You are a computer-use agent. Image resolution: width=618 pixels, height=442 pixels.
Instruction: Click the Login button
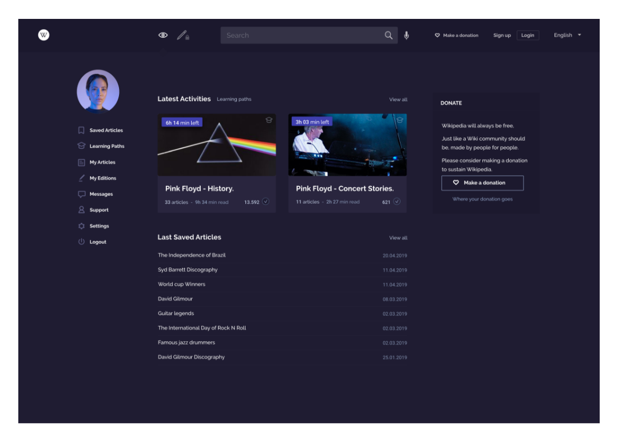tap(528, 35)
